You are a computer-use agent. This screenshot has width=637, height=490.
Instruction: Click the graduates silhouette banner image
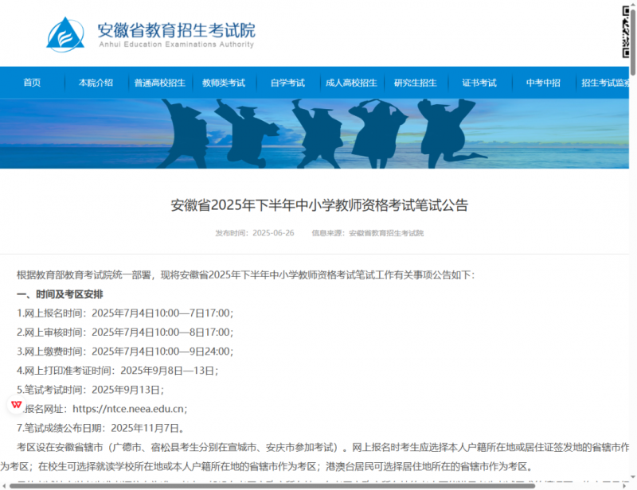coord(318,133)
